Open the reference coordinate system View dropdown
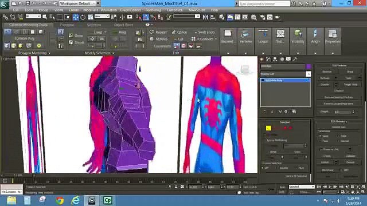 point(102,17)
